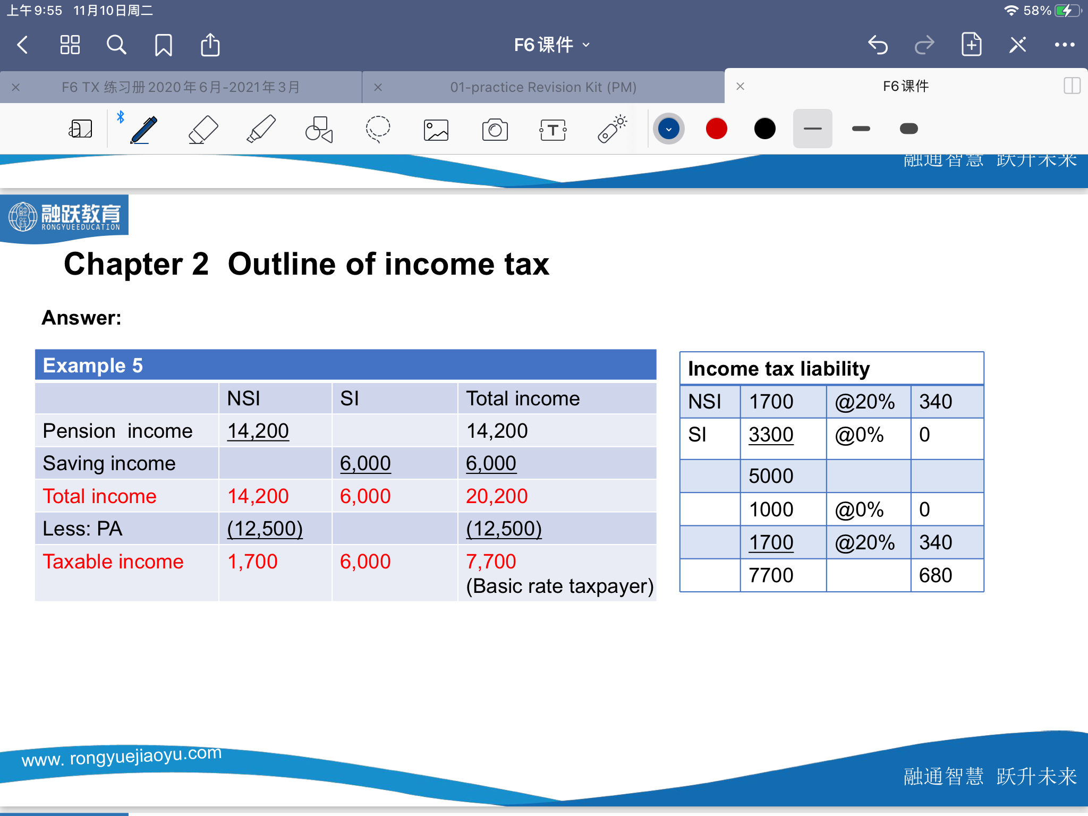
Task: Tap the Wi-Fi indicator in status bar
Action: (x=1011, y=11)
